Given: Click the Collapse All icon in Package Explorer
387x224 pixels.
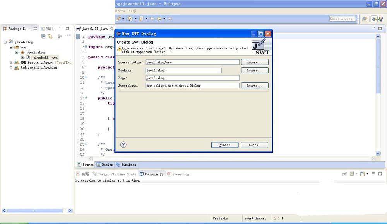Looking at the screenshot, I should 43,36.
